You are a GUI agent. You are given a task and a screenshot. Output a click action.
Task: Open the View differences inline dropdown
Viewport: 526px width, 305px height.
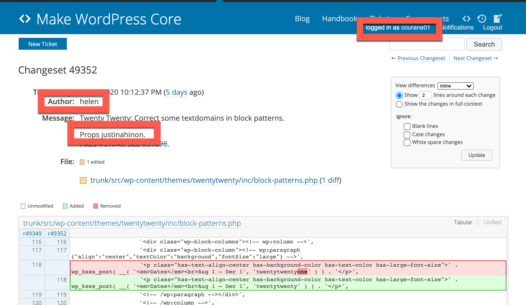pos(455,86)
